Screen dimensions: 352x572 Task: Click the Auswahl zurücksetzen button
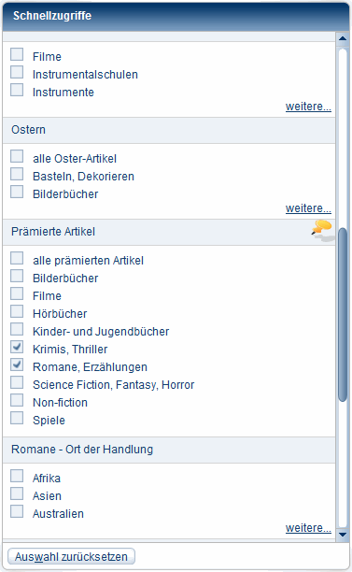click(71, 557)
